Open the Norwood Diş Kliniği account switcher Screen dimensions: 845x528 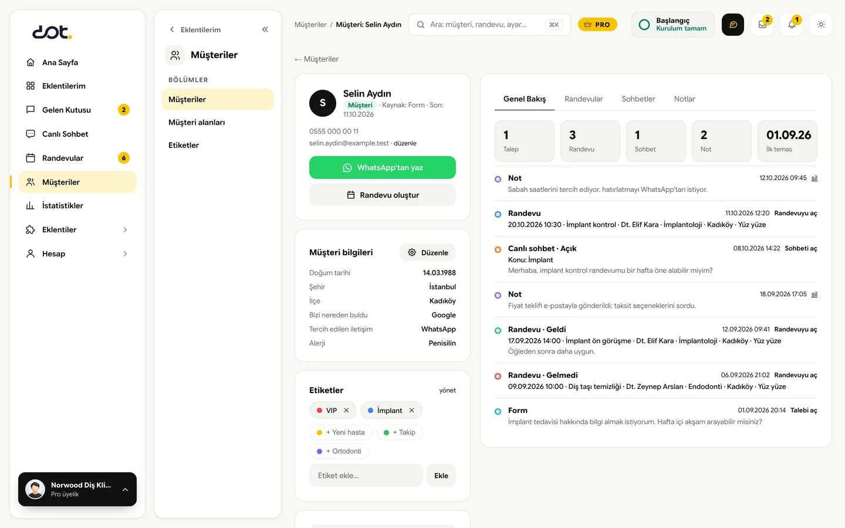(77, 489)
